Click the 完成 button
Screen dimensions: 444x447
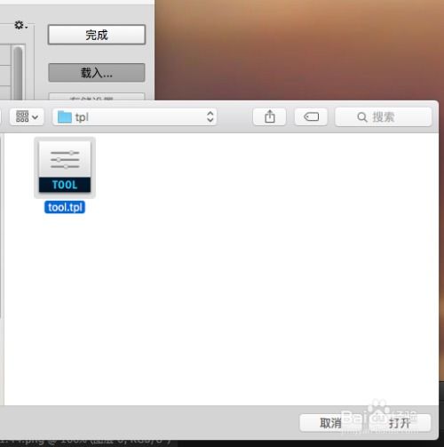point(97,35)
